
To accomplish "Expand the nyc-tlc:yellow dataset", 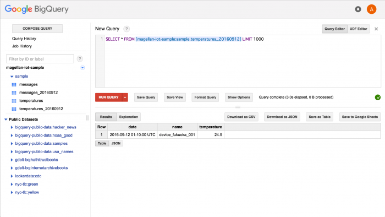I will (12, 192).
